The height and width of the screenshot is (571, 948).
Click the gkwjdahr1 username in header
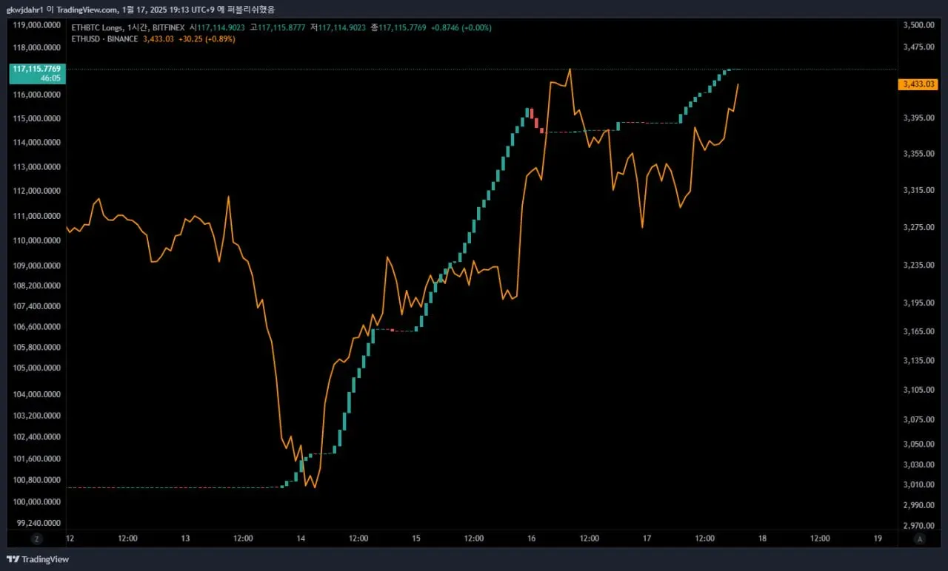click(23, 9)
